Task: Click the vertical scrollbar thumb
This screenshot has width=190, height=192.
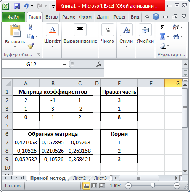Action: (185, 108)
